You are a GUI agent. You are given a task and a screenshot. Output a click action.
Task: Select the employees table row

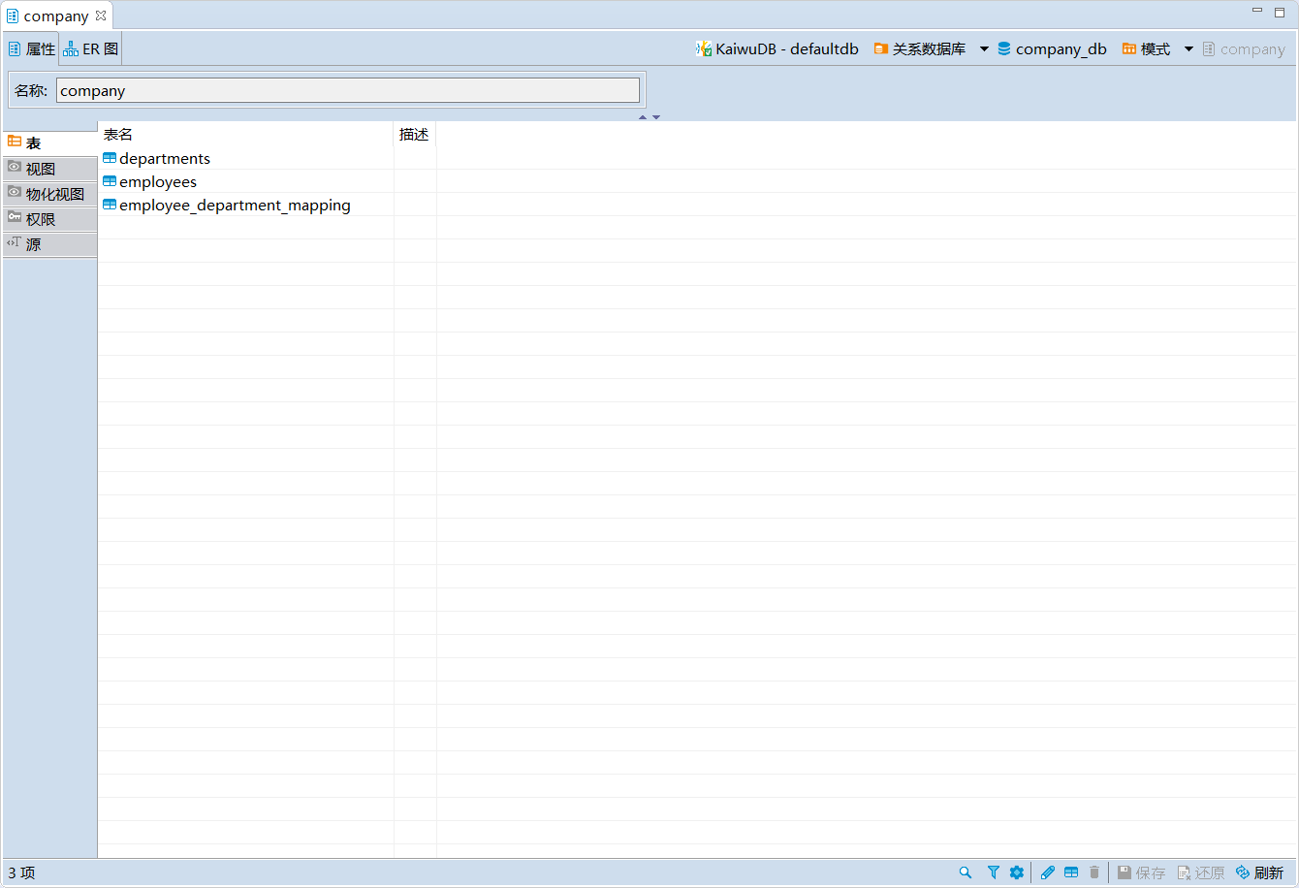pyautogui.click(x=158, y=181)
